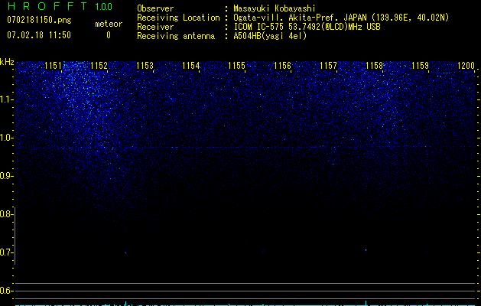Click the 1158 time marker

click(x=374, y=65)
